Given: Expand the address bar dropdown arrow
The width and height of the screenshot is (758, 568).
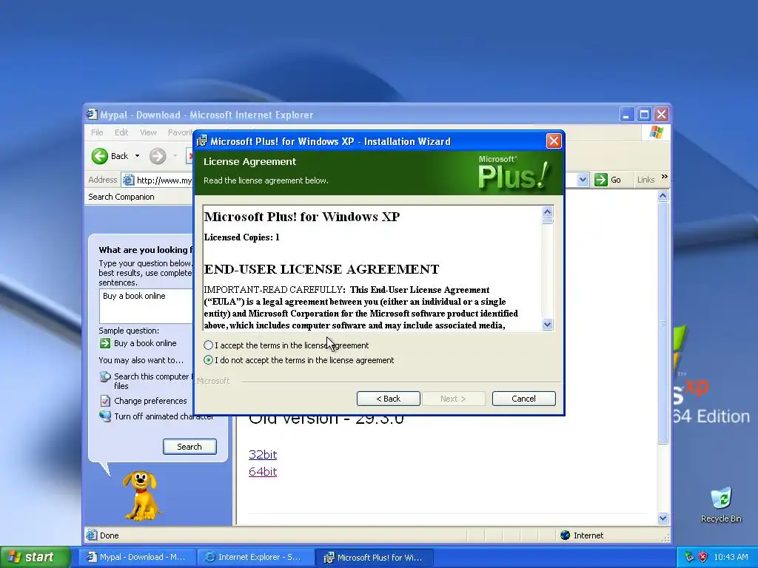Looking at the screenshot, I should pyautogui.click(x=583, y=180).
